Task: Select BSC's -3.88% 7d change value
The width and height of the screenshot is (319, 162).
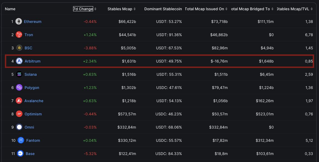Action: [x=90, y=48]
